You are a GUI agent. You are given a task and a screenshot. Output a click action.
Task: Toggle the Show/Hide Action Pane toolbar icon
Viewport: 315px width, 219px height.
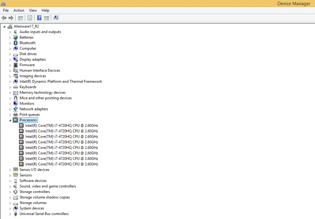(47, 18)
